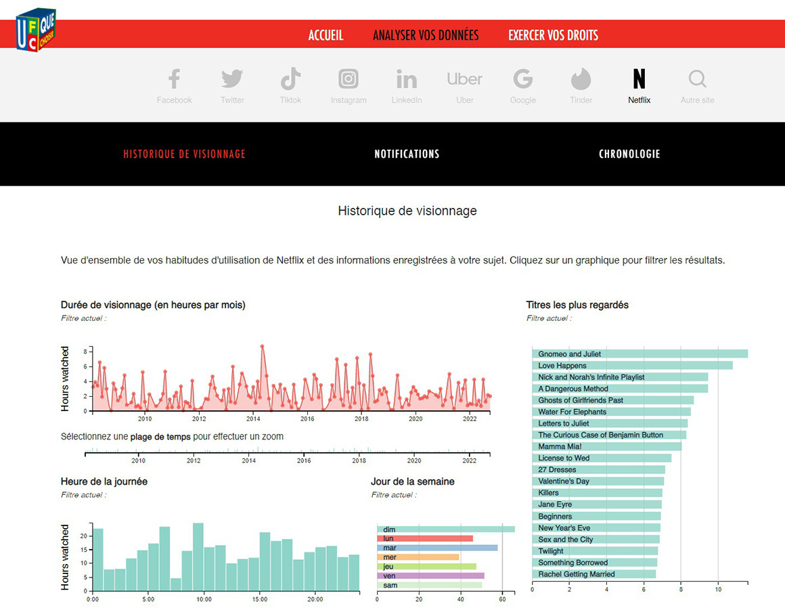Select the Something Borrowed bar
This screenshot has width=785, height=608.
(595, 563)
